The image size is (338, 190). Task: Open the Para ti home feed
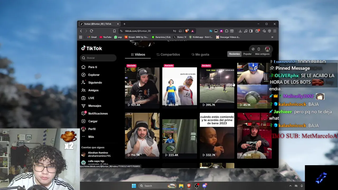click(92, 67)
